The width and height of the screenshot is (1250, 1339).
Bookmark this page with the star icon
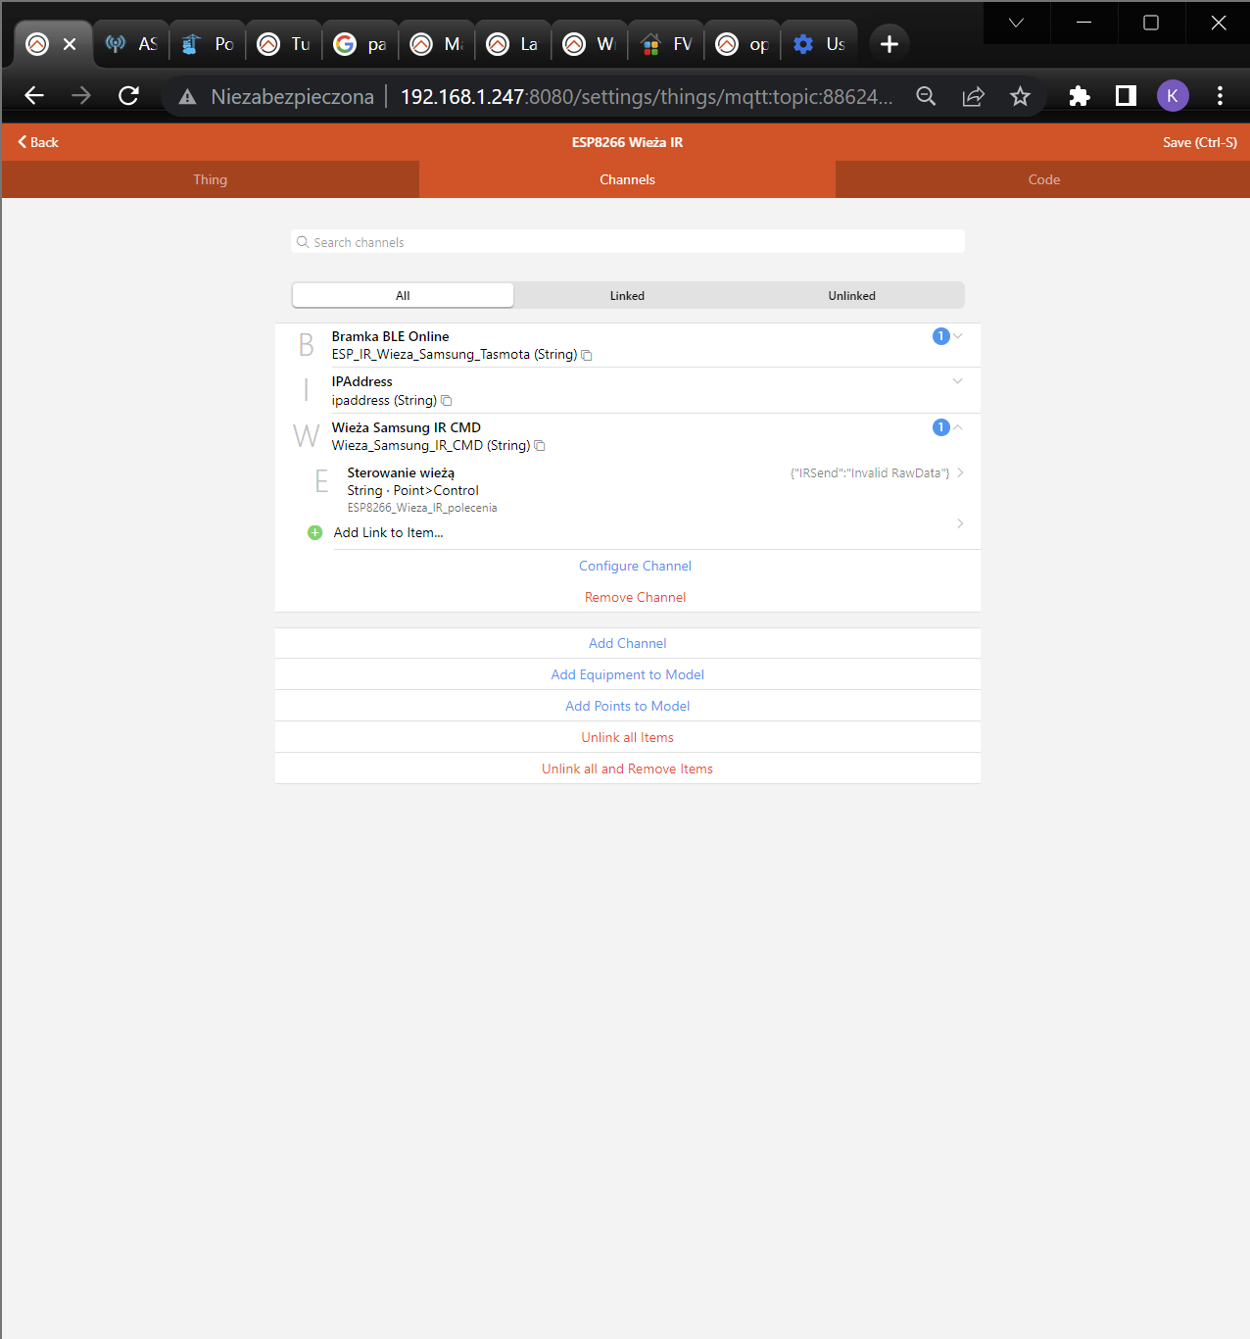(1020, 96)
